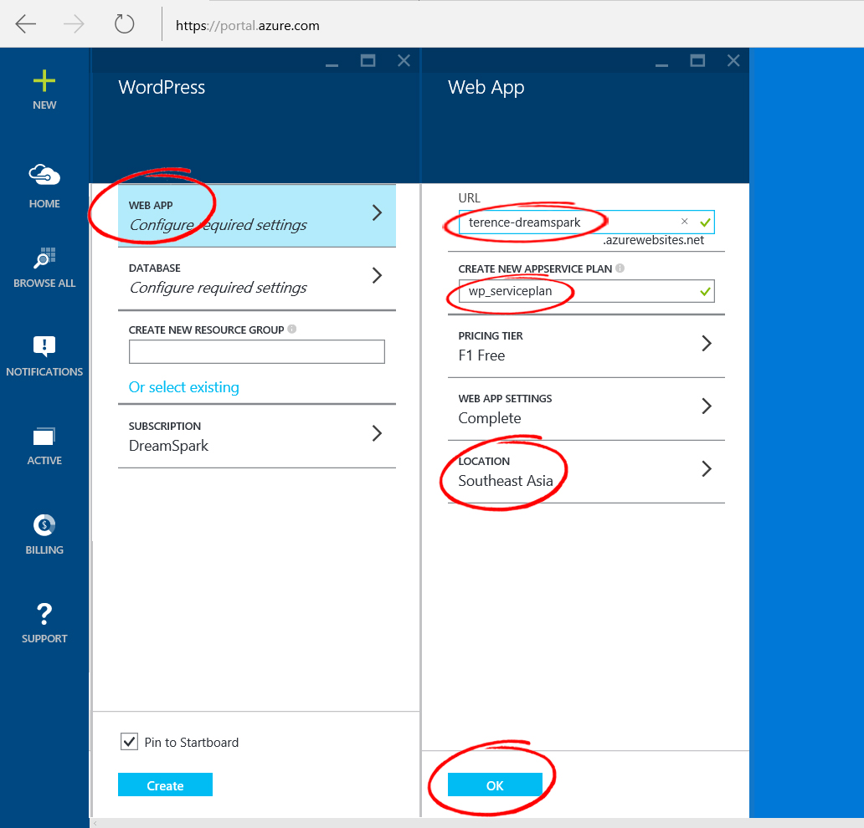Image resolution: width=864 pixels, height=828 pixels.
Task: Click the .azurewebsites.net suffix text
Action: pyautogui.click(x=654, y=240)
